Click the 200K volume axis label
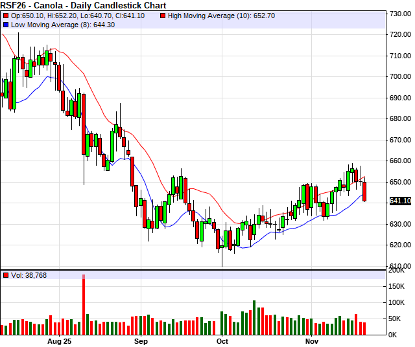The width and height of the screenshot is (415, 347). tap(397, 271)
